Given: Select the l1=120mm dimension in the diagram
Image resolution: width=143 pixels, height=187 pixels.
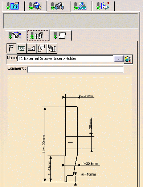Looking at the screenshot, I should coord(44,144).
